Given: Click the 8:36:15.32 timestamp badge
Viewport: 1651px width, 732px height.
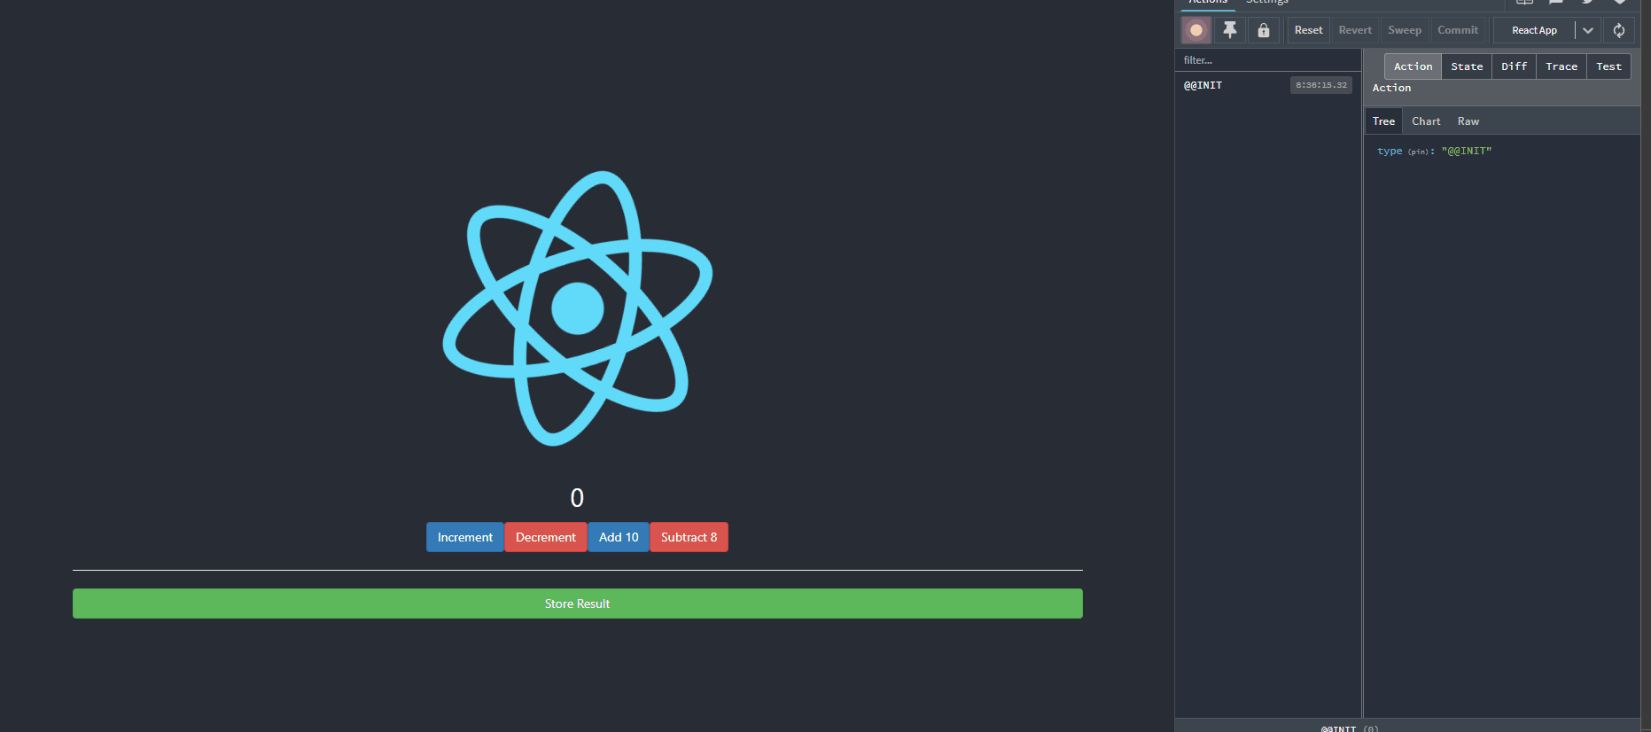Looking at the screenshot, I should pos(1320,85).
